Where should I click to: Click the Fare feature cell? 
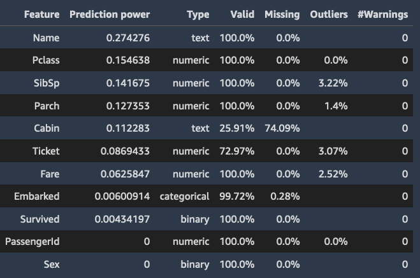[48, 174]
